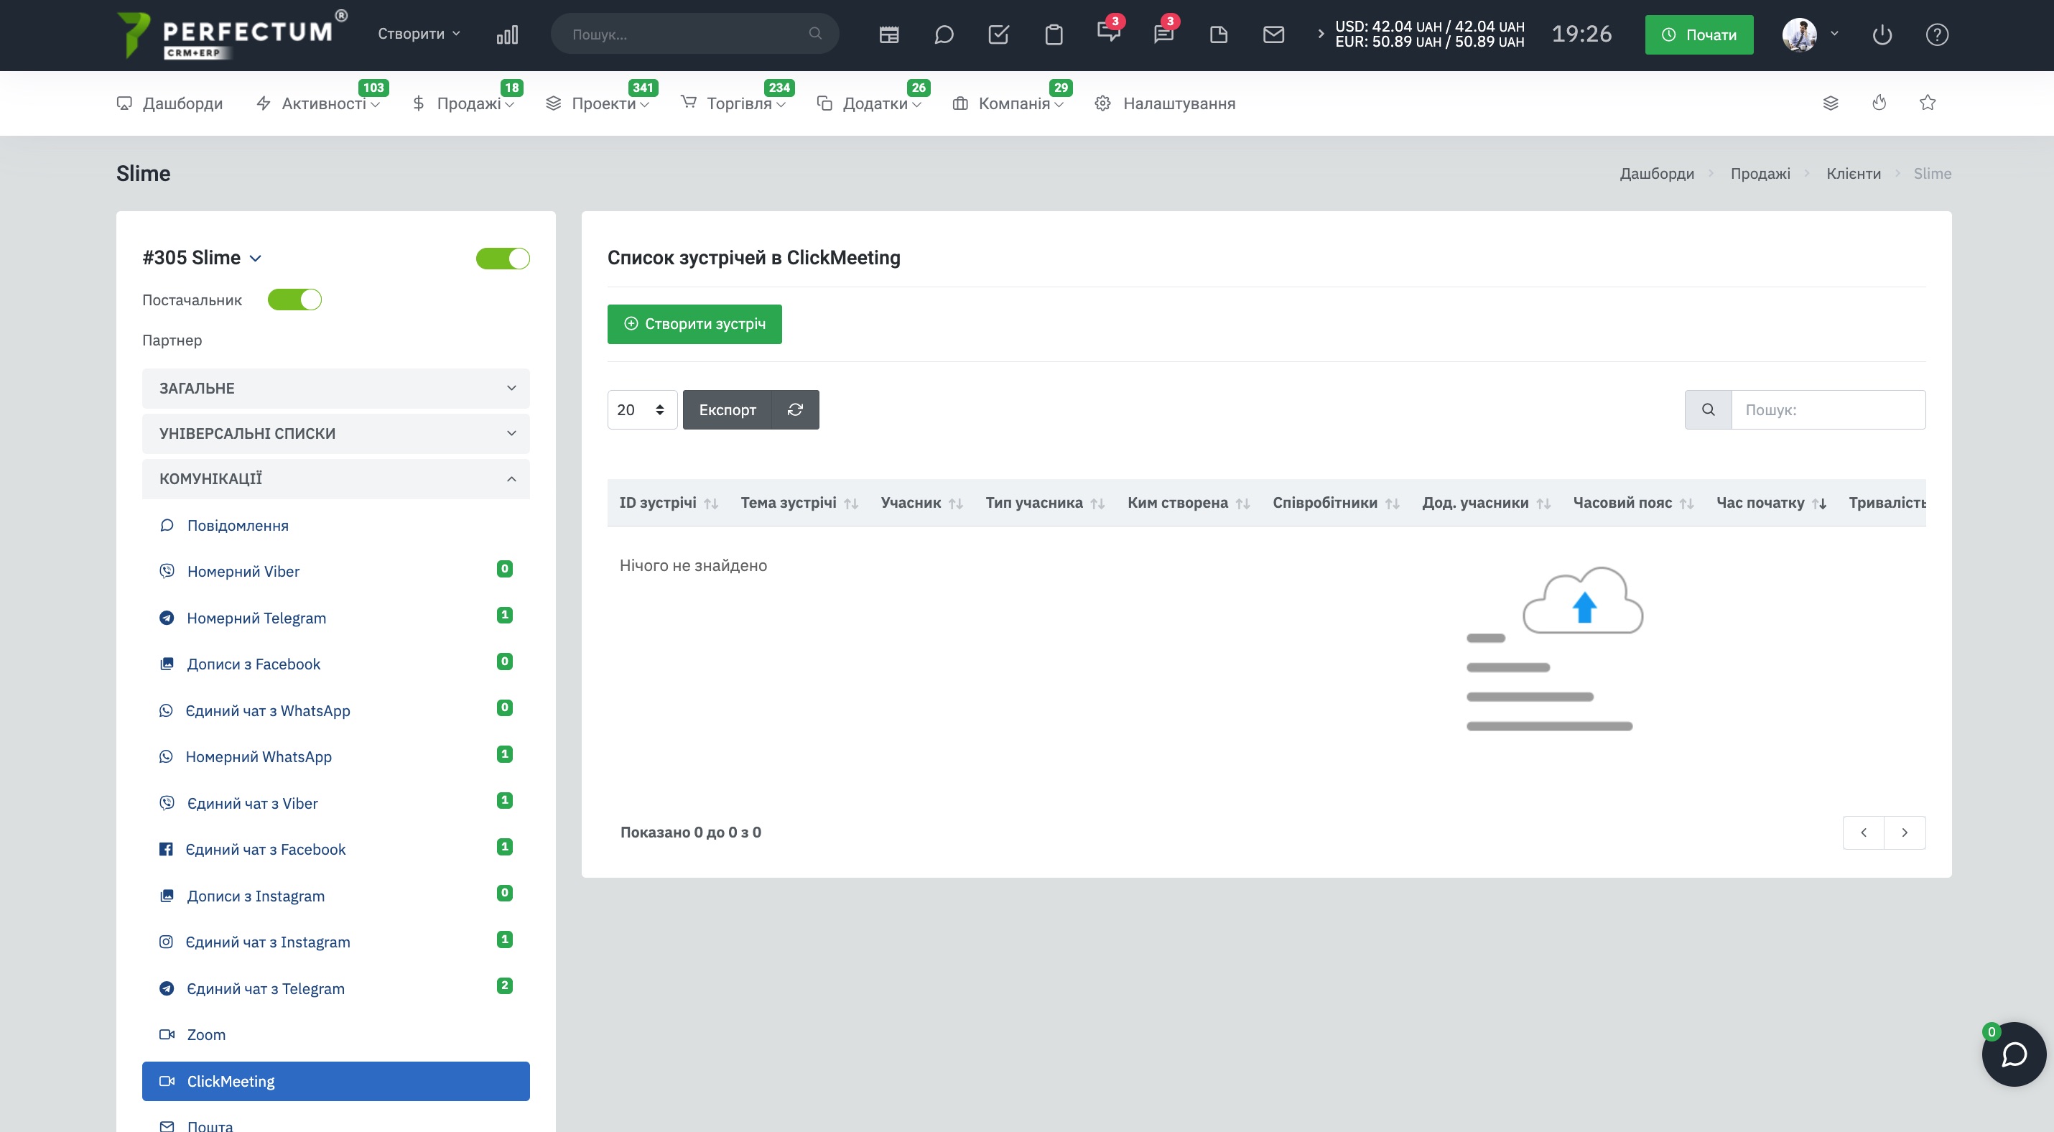Open Повідомлення in sidebar
Viewport: 2054px width, 1132px height.
click(335, 525)
